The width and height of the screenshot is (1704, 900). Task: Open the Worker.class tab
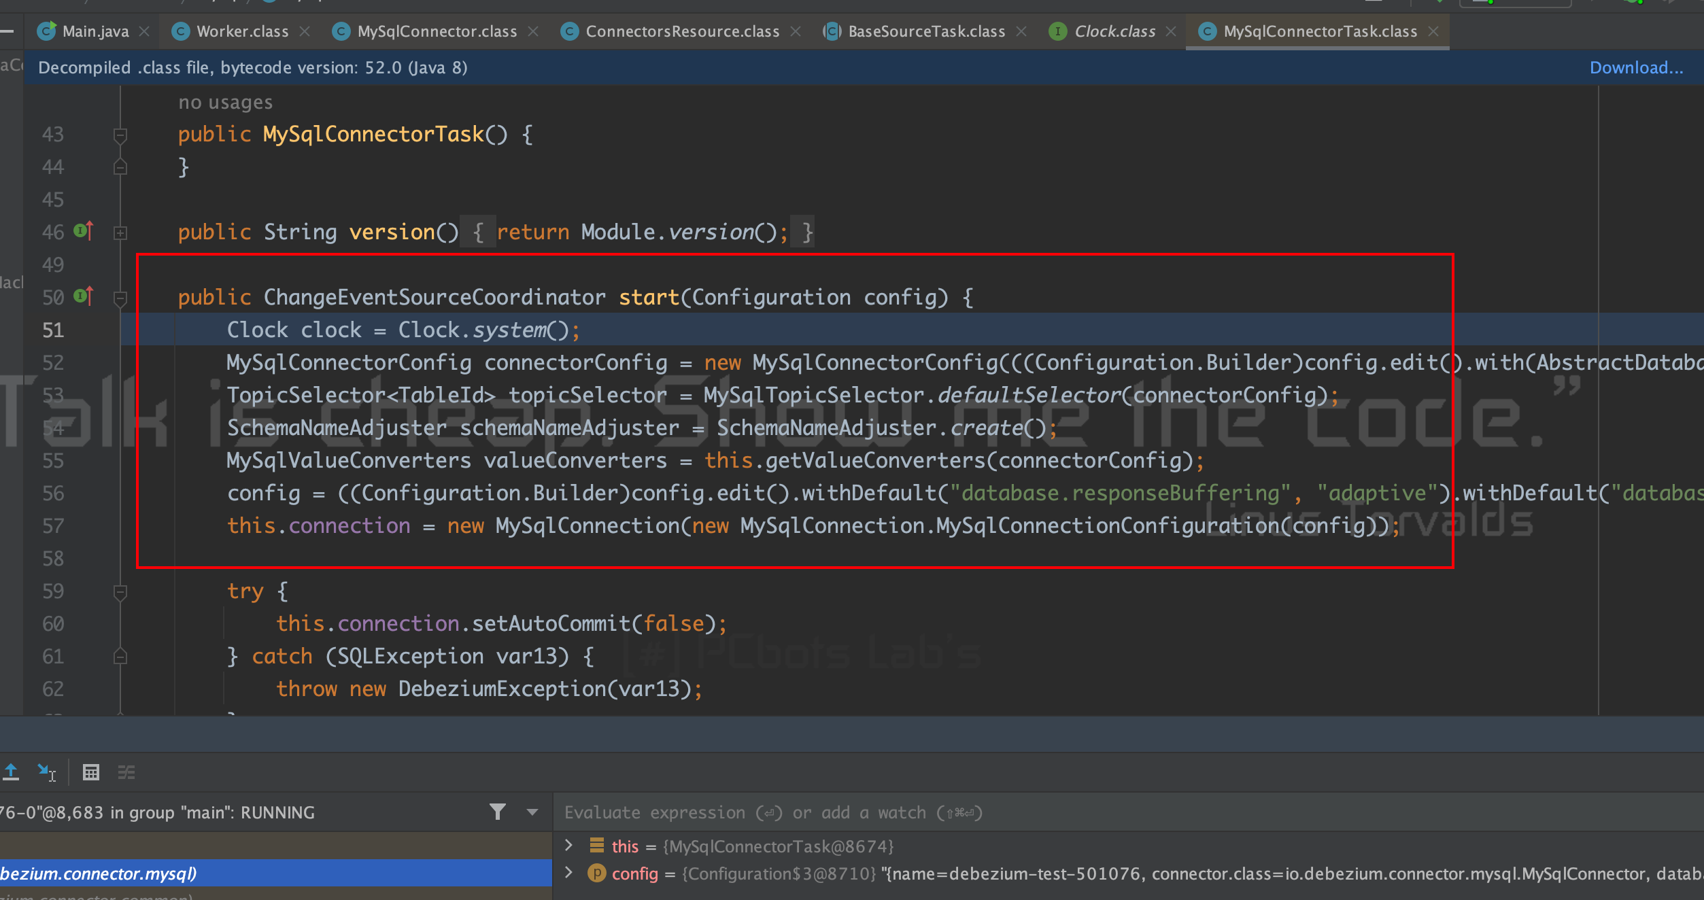pyautogui.click(x=242, y=31)
